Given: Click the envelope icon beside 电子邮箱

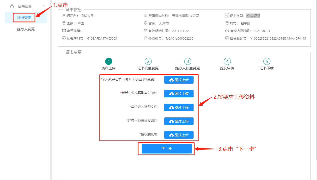Looking at the screenshot, I should 64,31.
